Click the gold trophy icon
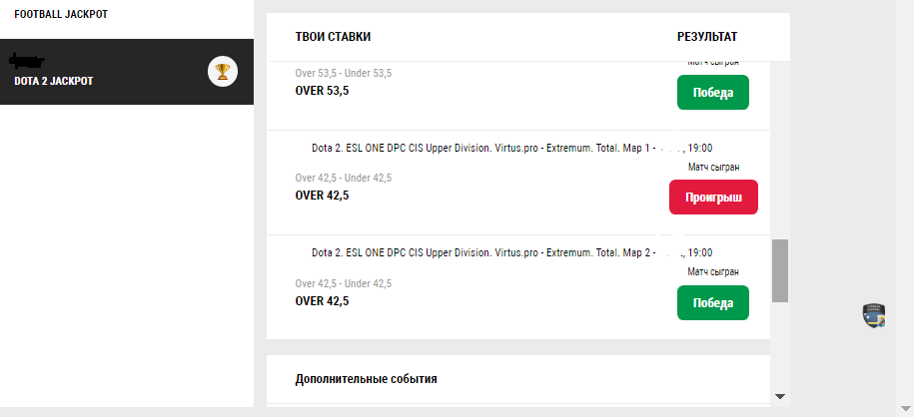Image resolution: width=914 pixels, height=417 pixels. (223, 71)
